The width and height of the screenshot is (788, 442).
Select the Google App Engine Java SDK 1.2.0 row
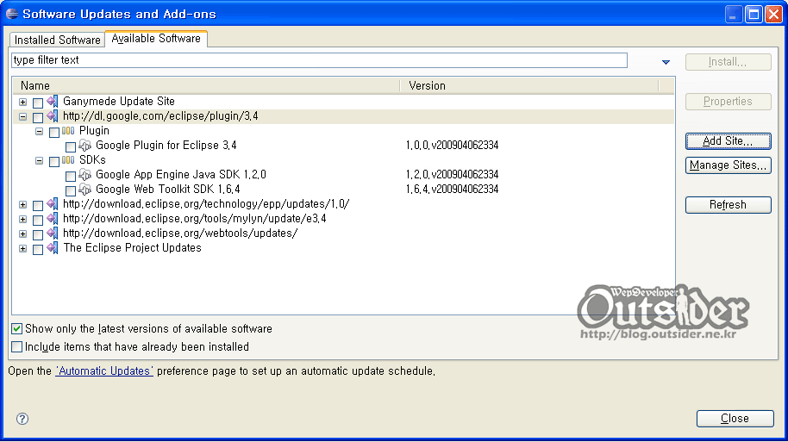pyautogui.click(x=343, y=175)
